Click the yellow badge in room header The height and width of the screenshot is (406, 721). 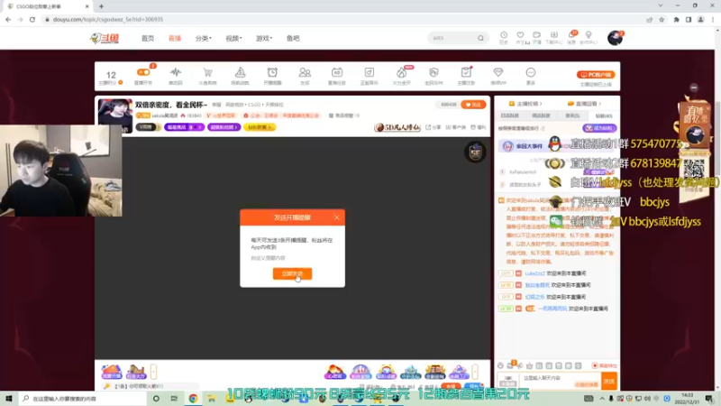(260, 127)
